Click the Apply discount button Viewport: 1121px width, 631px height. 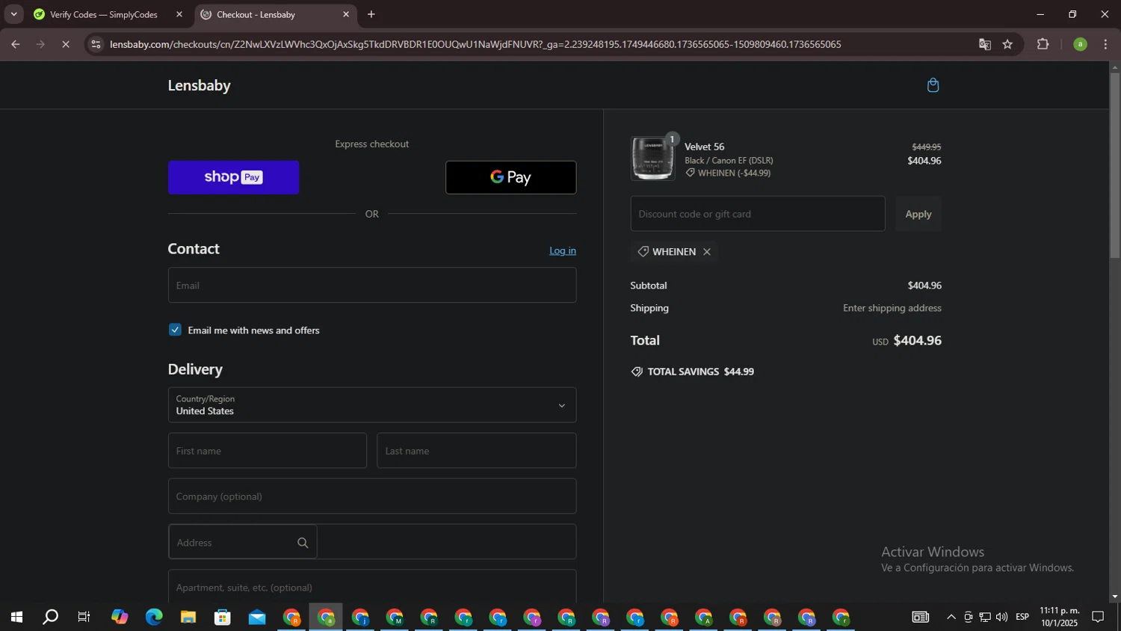tap(918, 214)
